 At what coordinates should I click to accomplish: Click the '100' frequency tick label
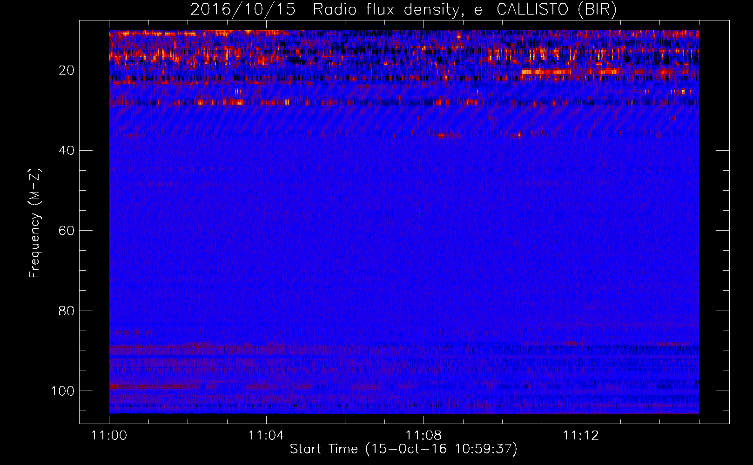(x=63, y=391)
